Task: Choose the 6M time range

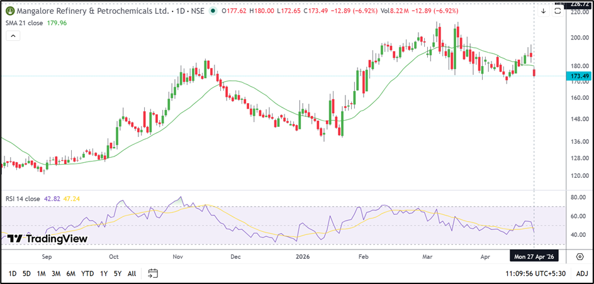Action: (72, 273)
